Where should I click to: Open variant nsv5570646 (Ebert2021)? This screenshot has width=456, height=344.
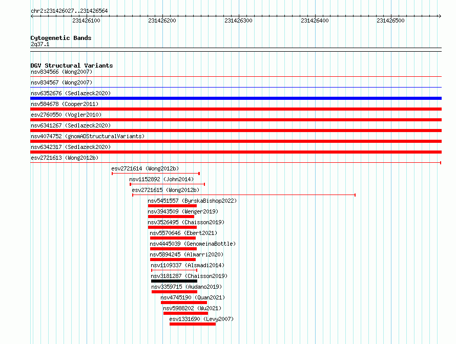pos(183,233)
